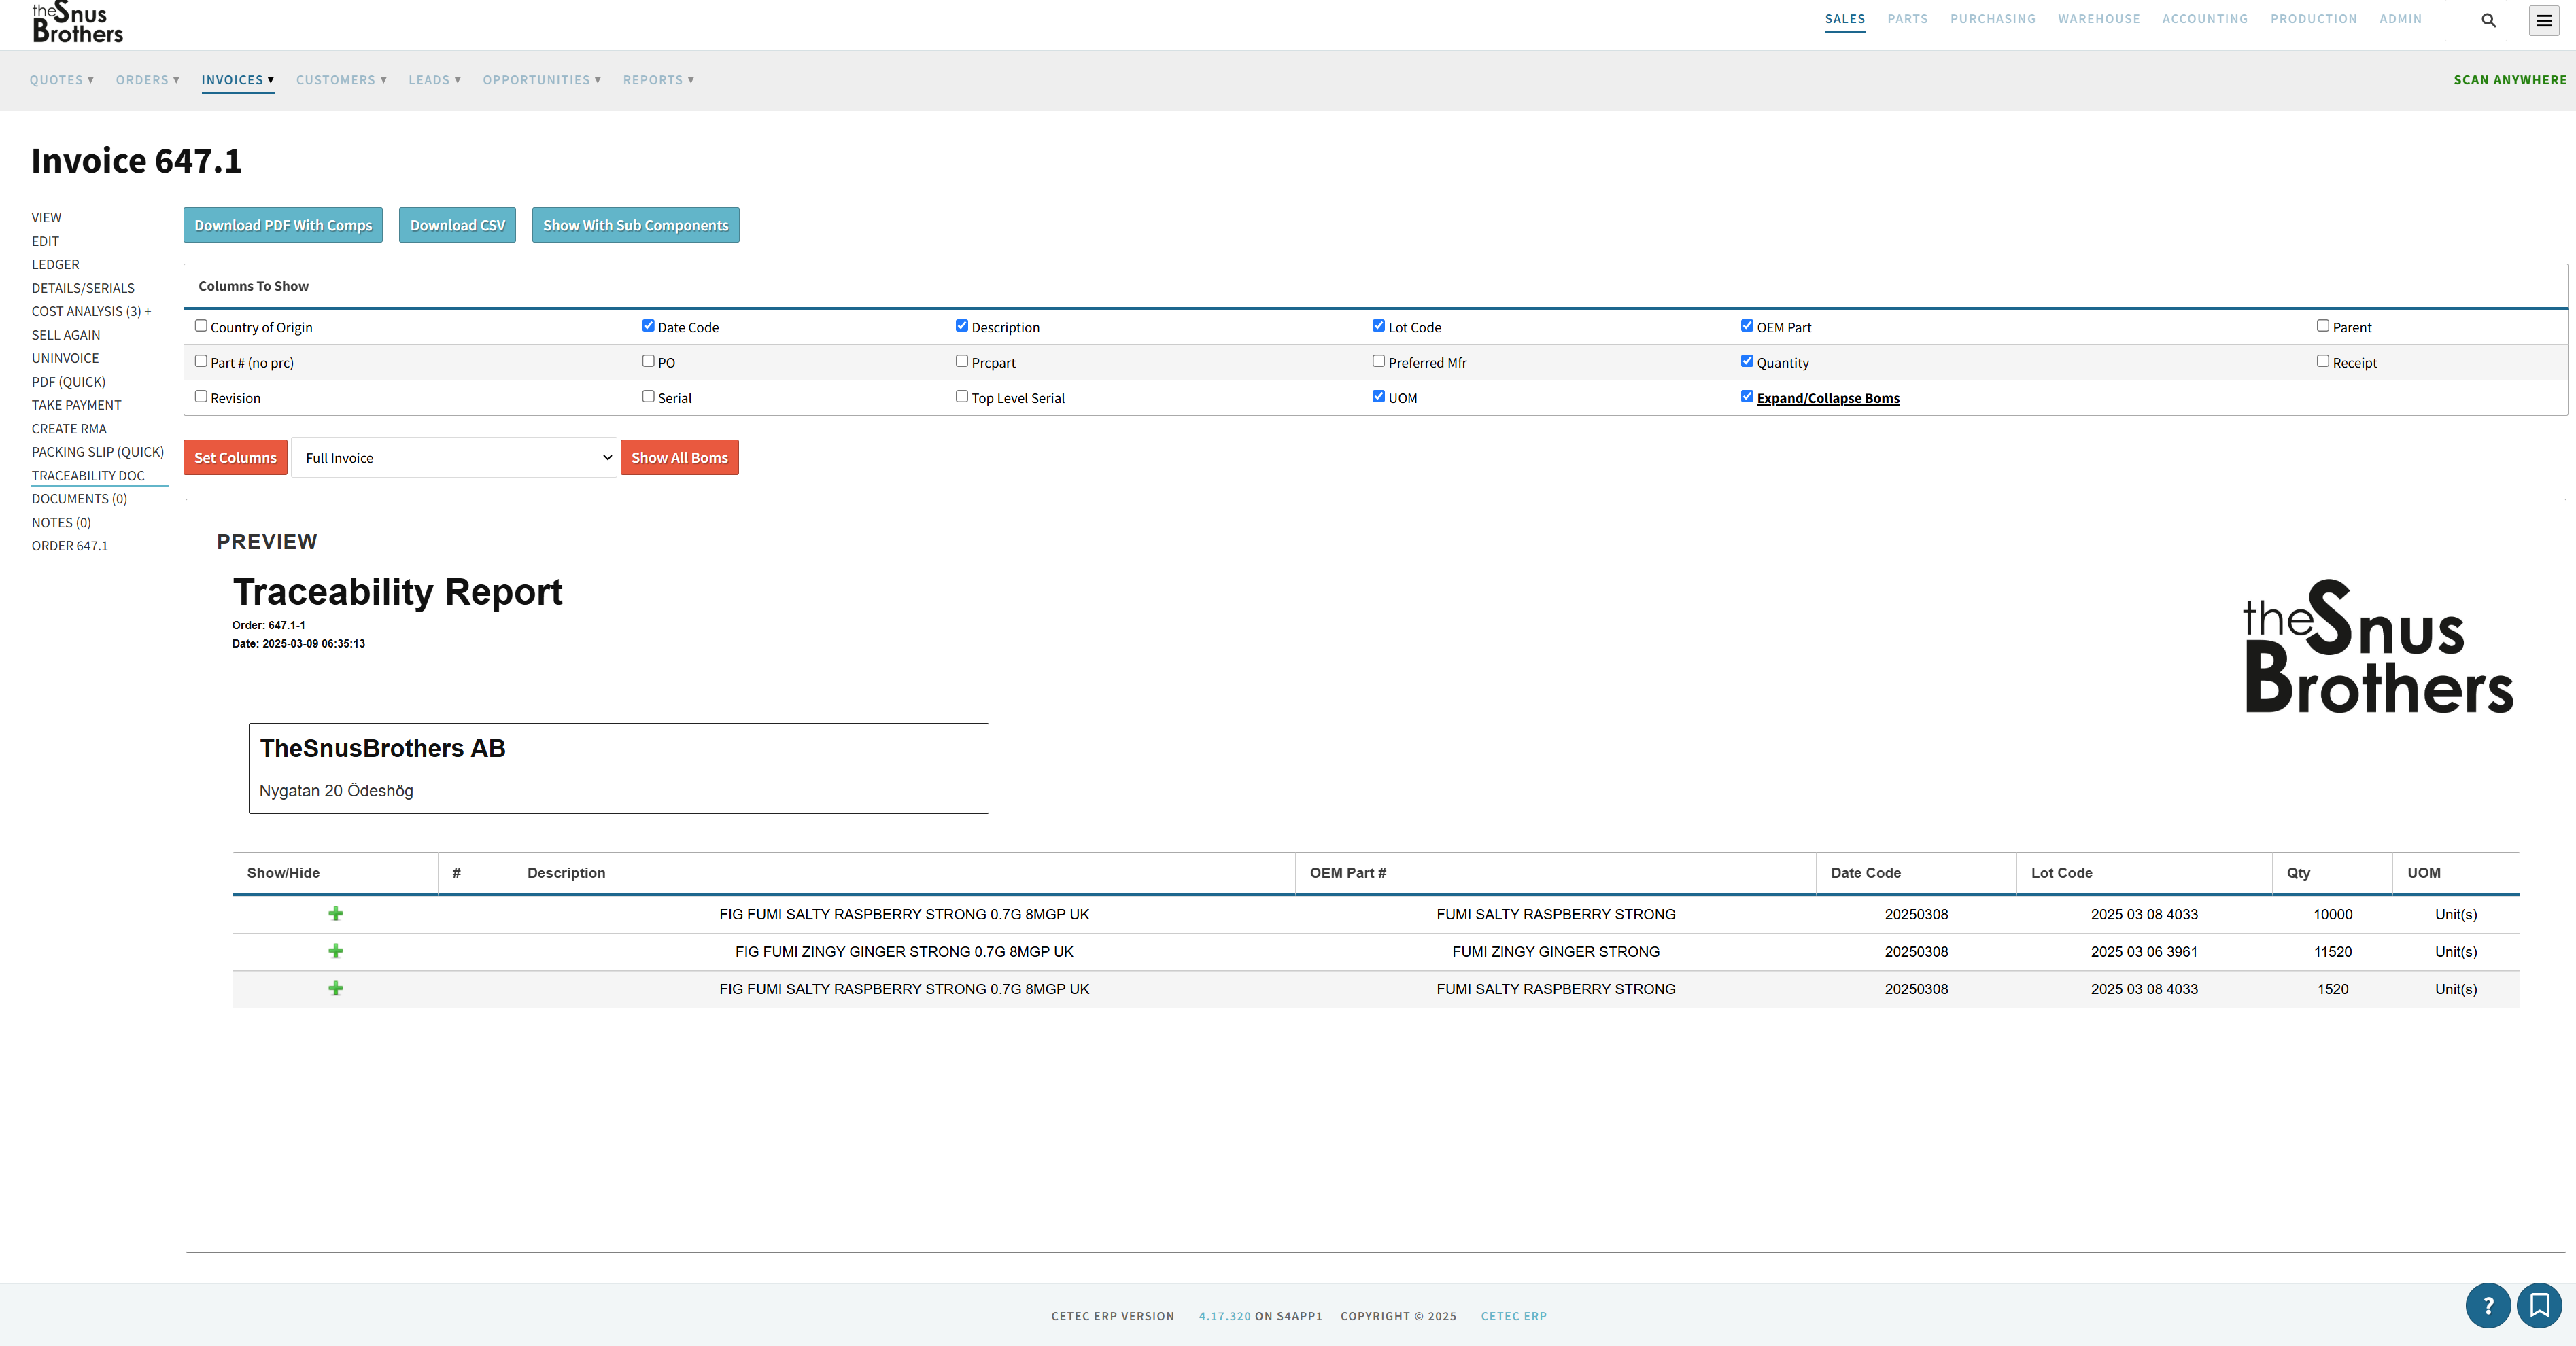The width and height of the screenshot is (2576, 1346).
Task: Open Details/Serials in the sidebar
Action: [83, 288]
